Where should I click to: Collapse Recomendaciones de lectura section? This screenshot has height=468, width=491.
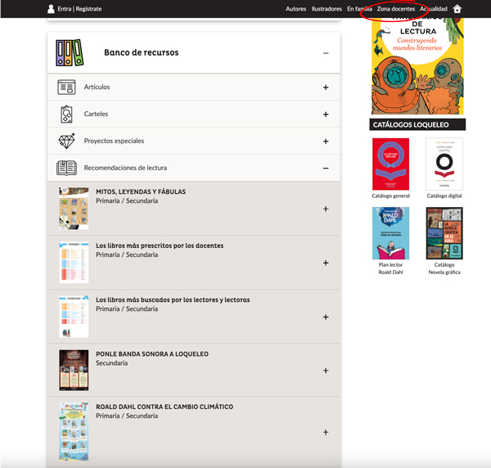pyautogui.click(x=326, y=168)
